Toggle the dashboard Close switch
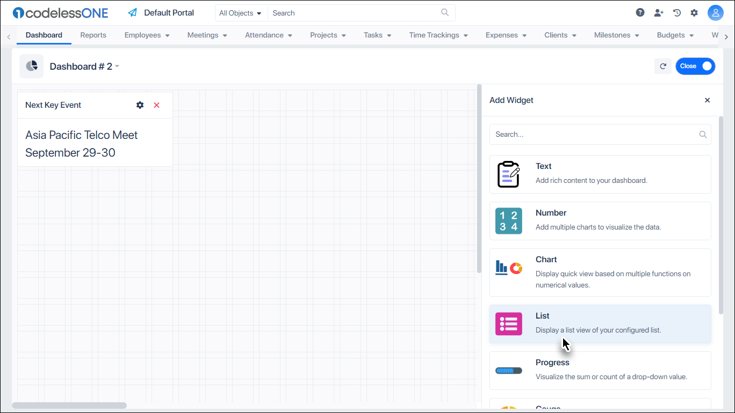Image resolution: width=735 pixels, height=413 pixels. tap(695, 66)
